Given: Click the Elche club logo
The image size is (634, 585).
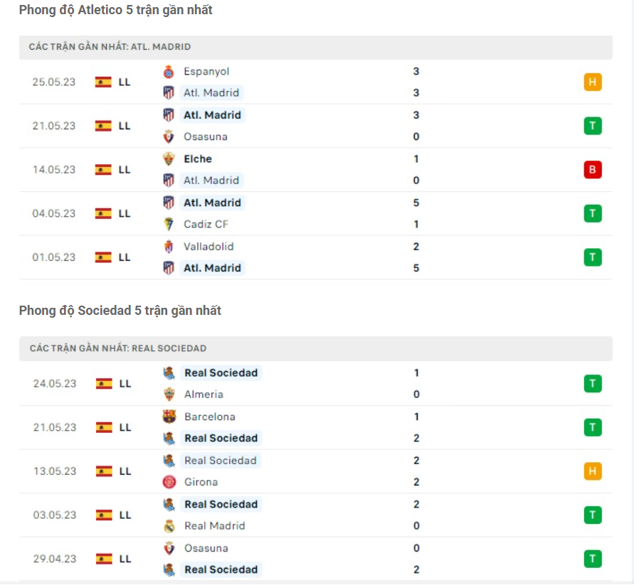Looking at the screenshot, I should coord(169,159).
